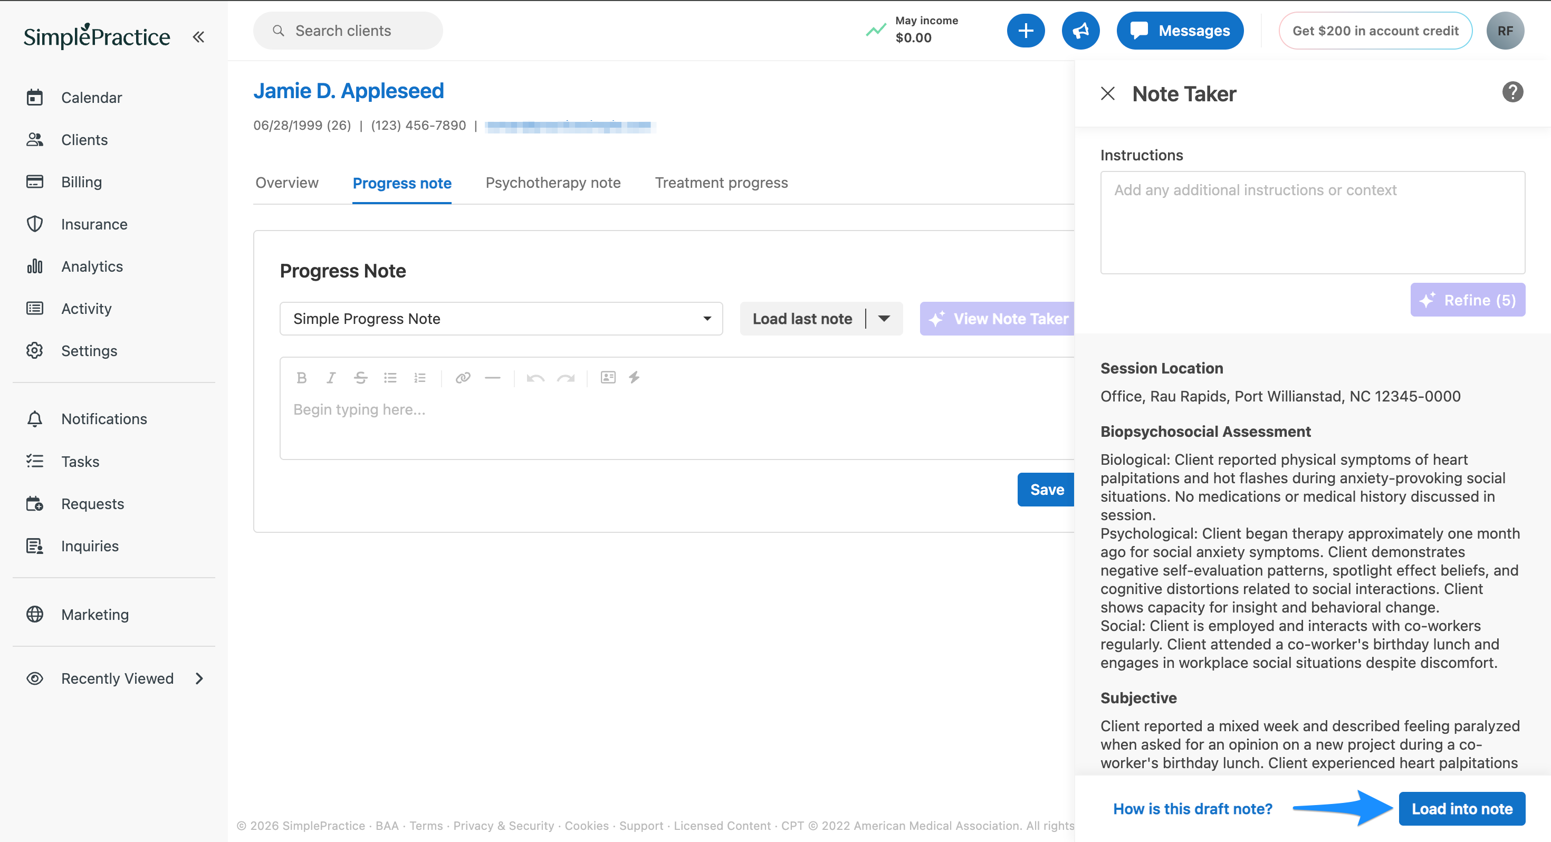Viewport: 1551px width, 842px height.
Task: Select the Progress note tab
Action: coord(401,183)
